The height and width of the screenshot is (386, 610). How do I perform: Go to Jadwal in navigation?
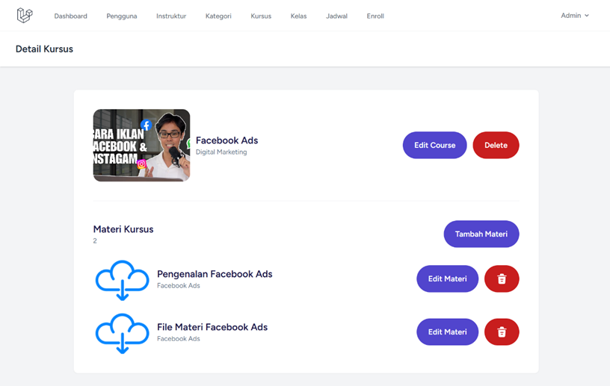336,16
